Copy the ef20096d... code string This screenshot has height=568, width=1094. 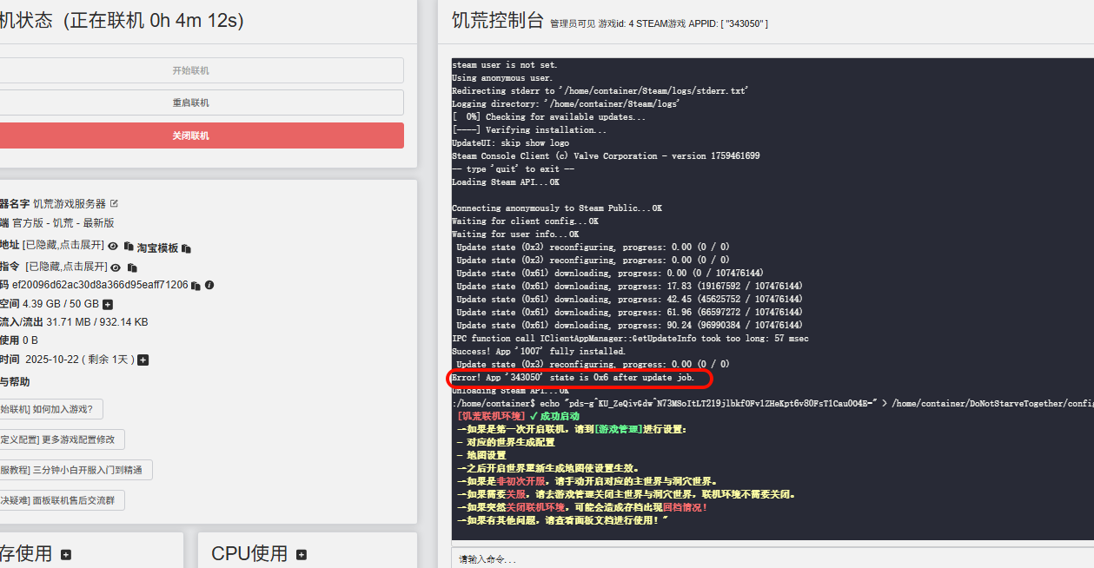(x=196, y=286)
